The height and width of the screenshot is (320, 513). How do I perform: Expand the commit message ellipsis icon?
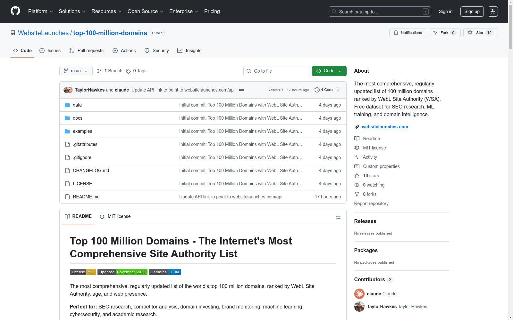pyautogui.click(x=242, y=90)
